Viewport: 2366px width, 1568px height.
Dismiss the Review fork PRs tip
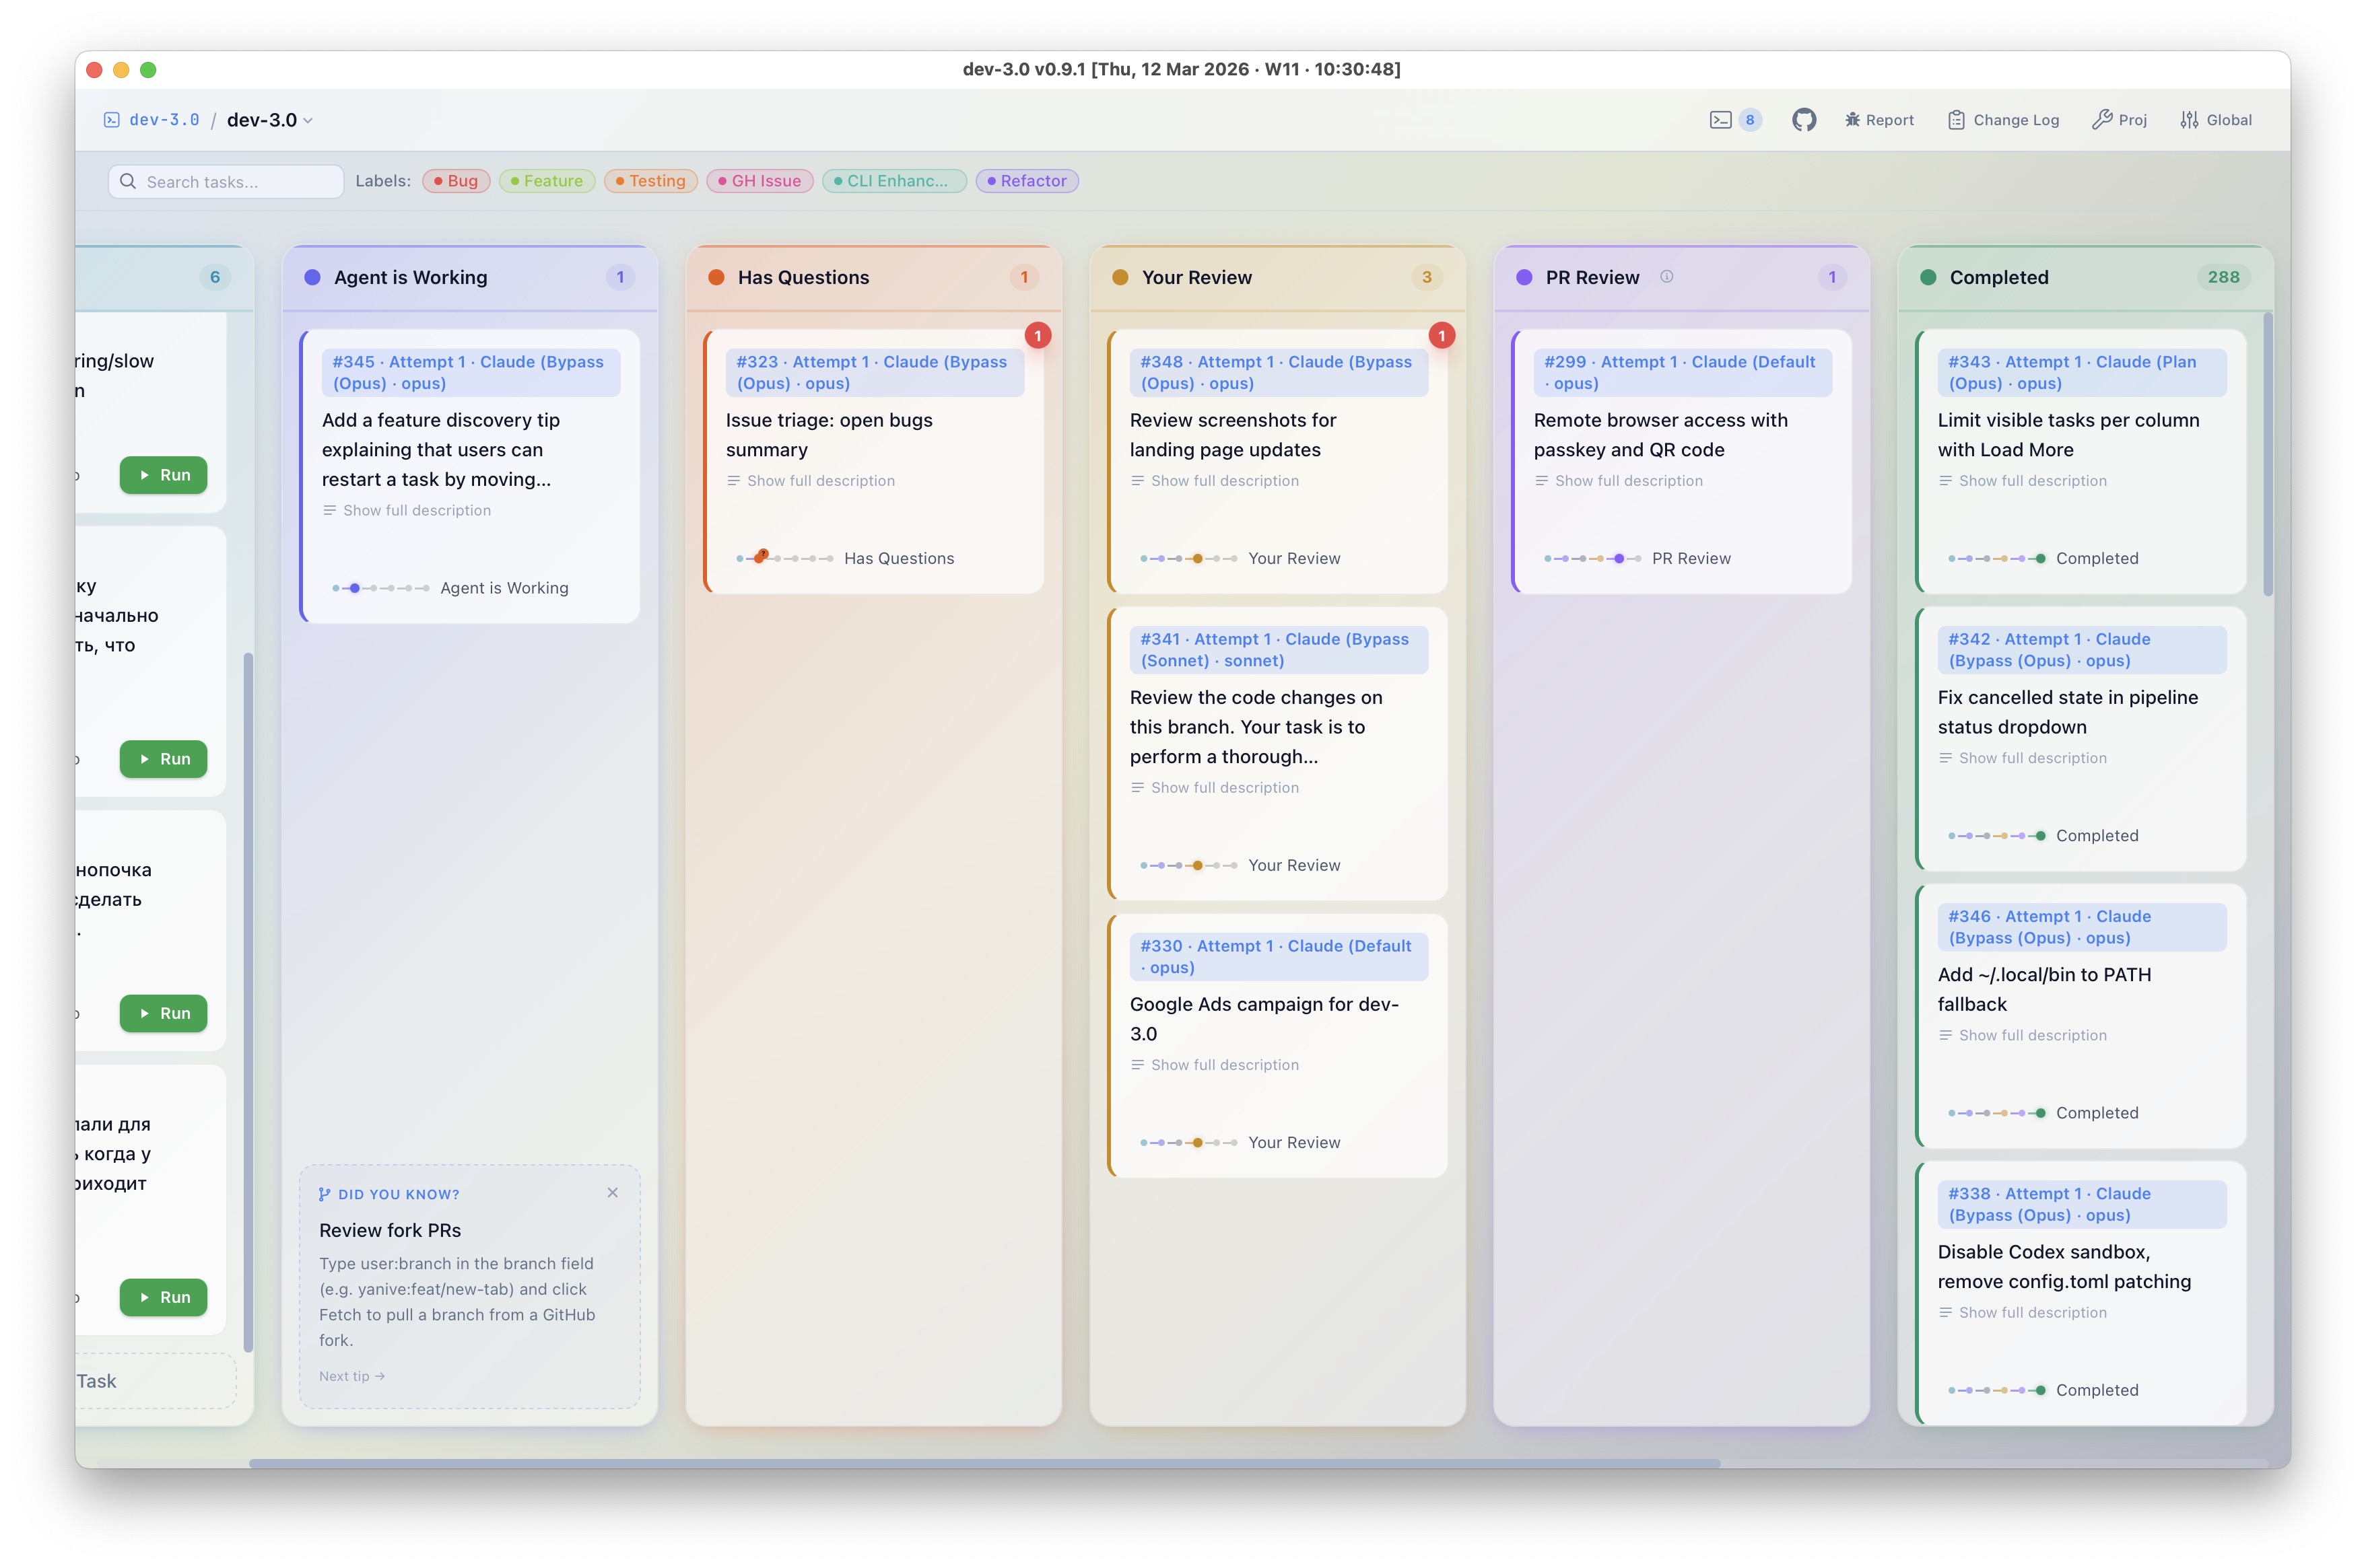tap(613, 1192)
